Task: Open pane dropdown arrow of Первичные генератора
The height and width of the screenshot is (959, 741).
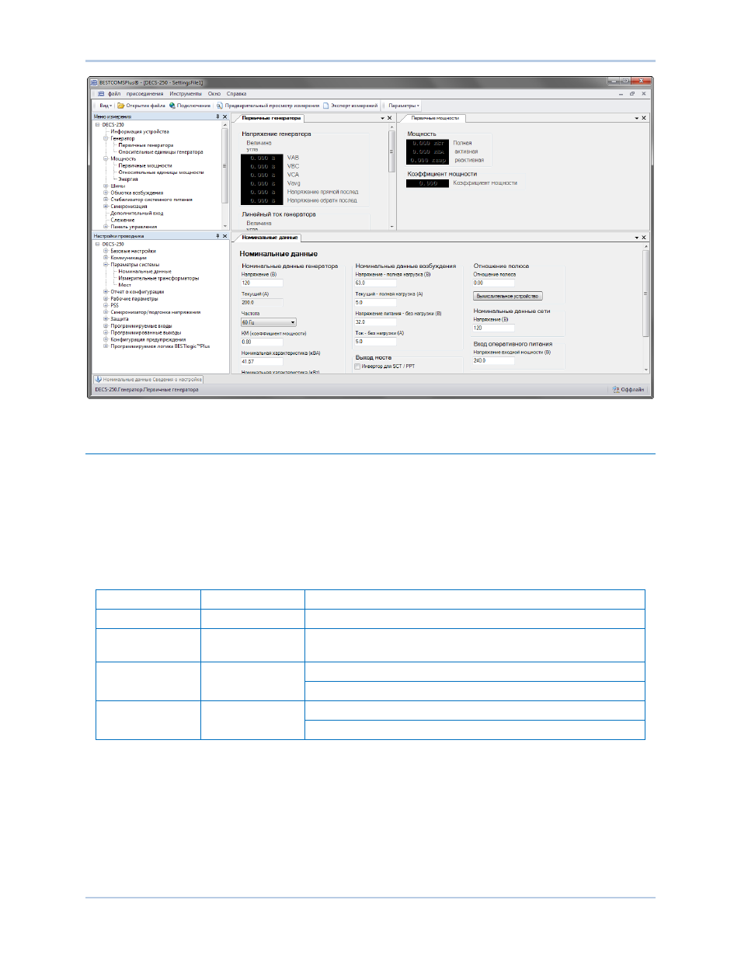Action: [382, 118]
